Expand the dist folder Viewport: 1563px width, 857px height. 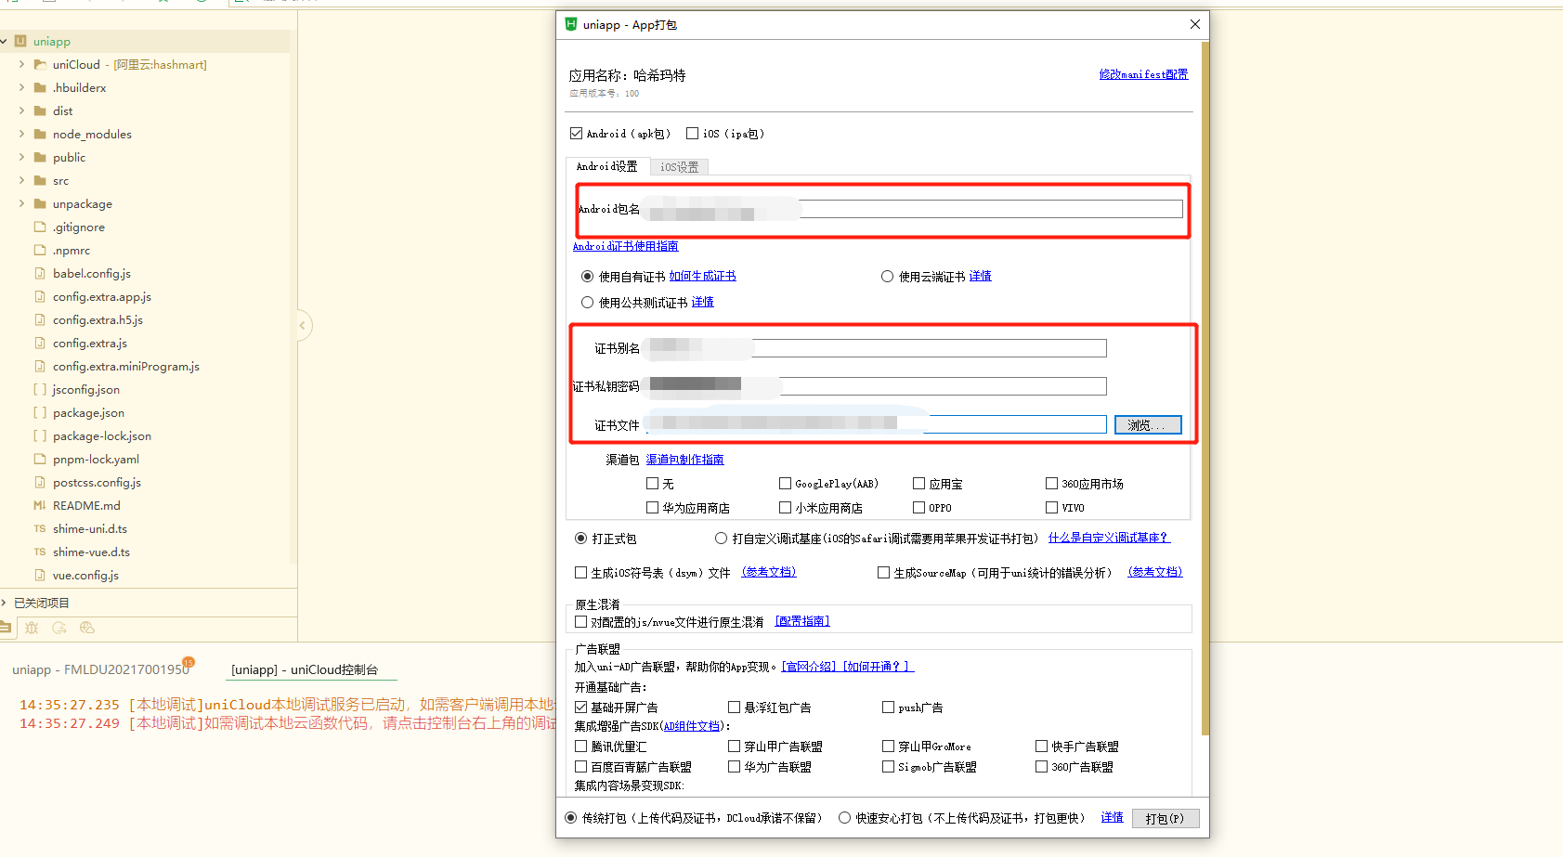22,111
